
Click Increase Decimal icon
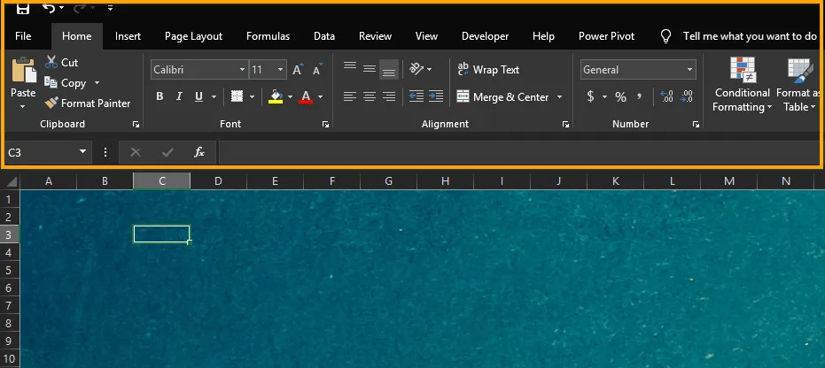point(666,96)
